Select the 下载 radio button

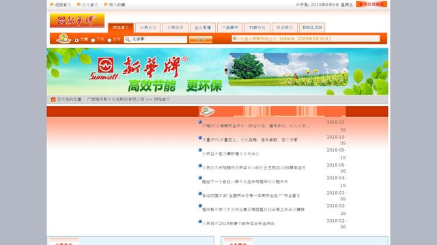93,40
